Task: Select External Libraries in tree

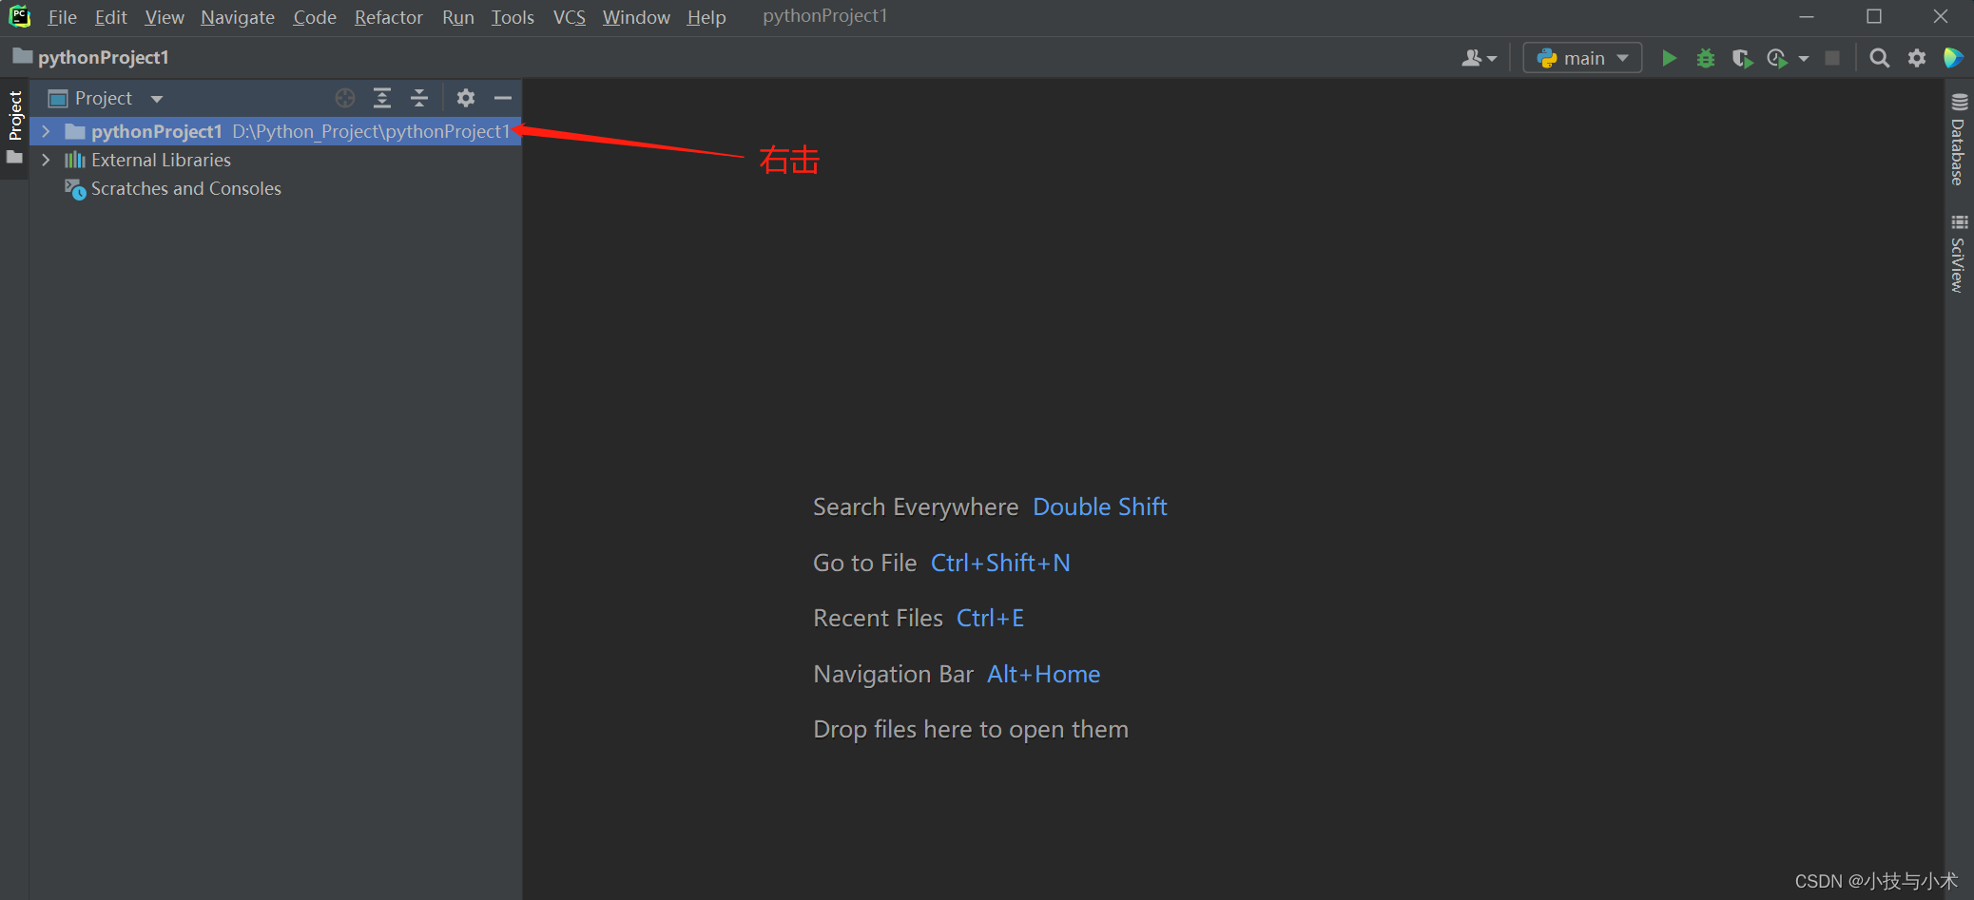Action: pyautogui.click(x=161, y=160)
